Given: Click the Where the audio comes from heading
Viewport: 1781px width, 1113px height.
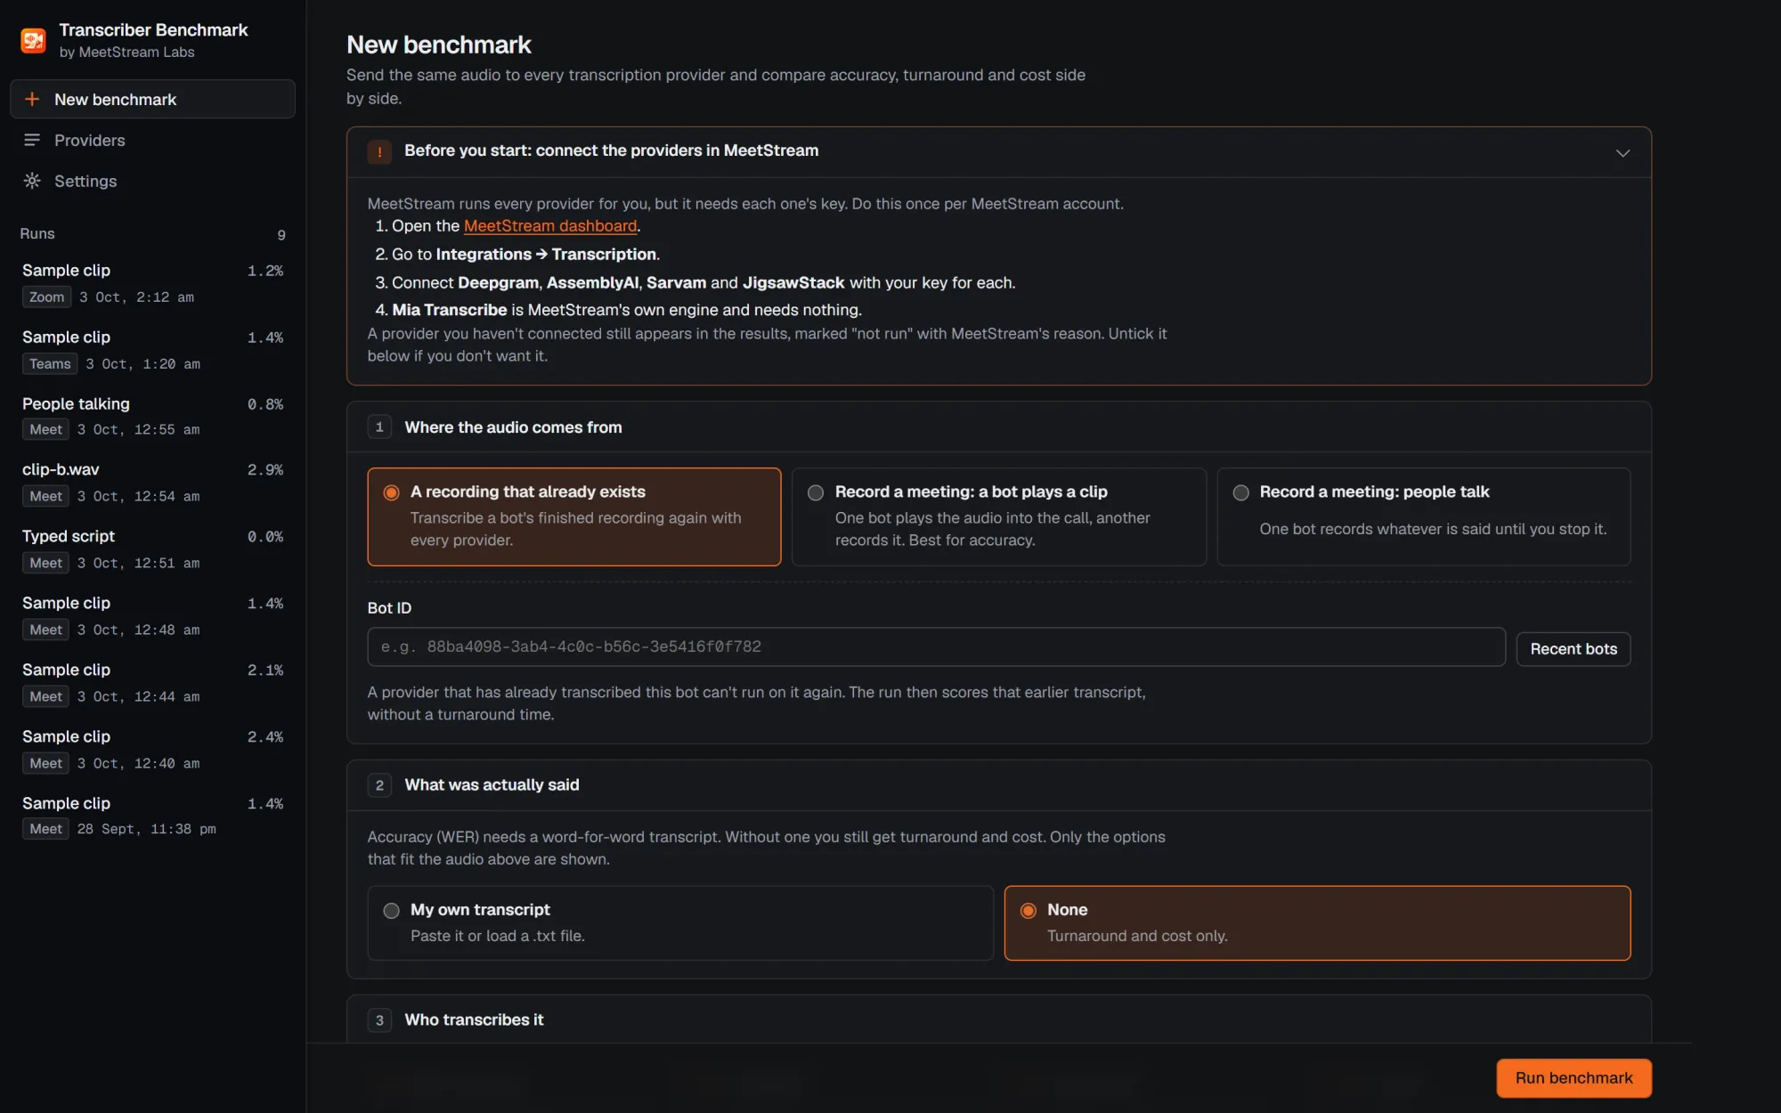Looking at the screenshot, I should tap(513, 427).
